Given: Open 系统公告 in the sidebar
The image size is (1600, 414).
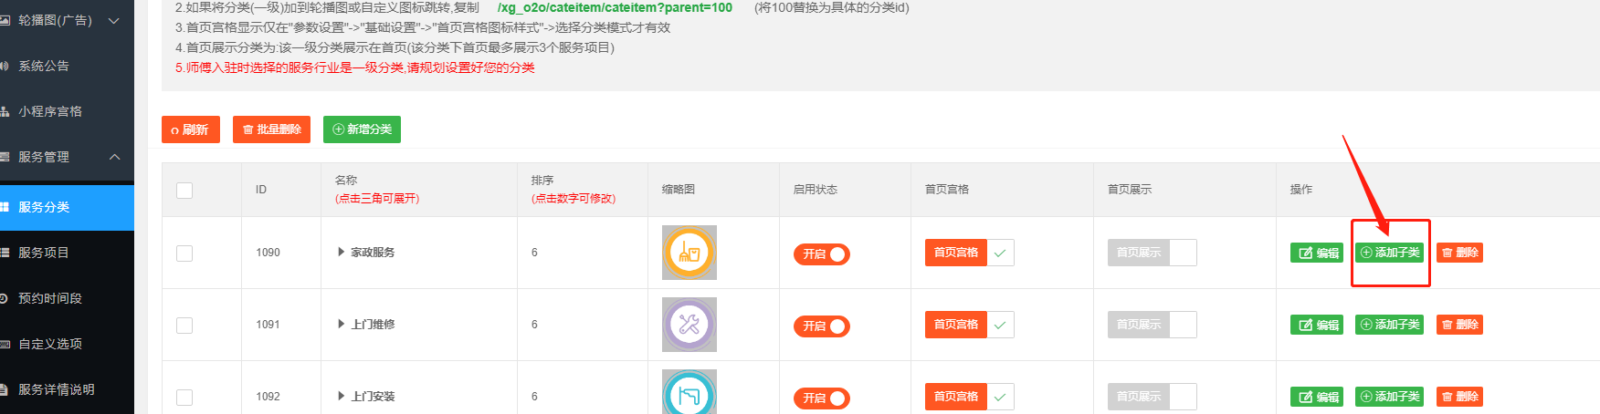Looking at the screenshot, I should [44, 66].
